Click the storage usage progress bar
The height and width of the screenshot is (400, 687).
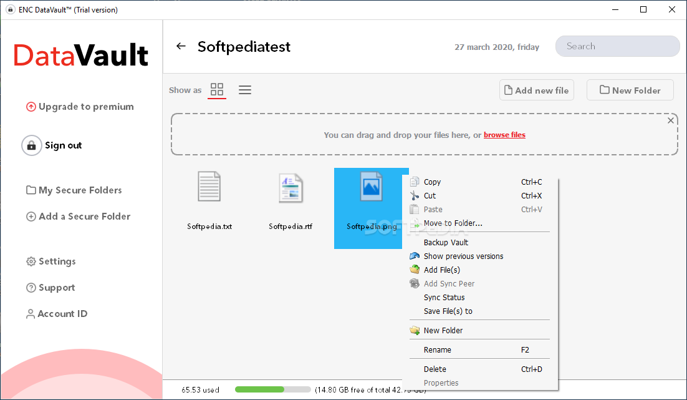pyautogui.click(x=273, y=389)
